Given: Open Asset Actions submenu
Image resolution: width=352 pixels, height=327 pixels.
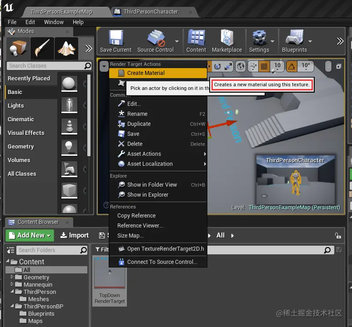Looking at the screenshot, I should (x=158, y=154).
